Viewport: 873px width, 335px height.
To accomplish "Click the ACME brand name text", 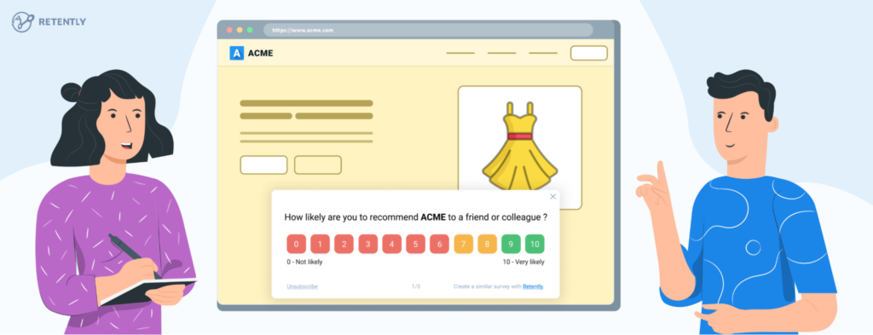I will coord(261,54).
